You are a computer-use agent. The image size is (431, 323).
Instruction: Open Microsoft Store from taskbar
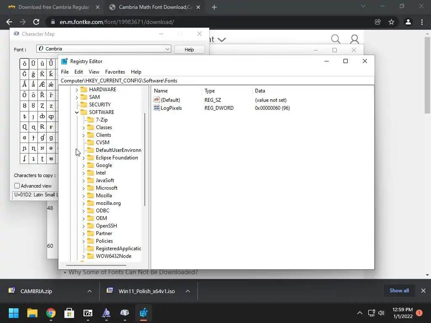pos(69,313)
